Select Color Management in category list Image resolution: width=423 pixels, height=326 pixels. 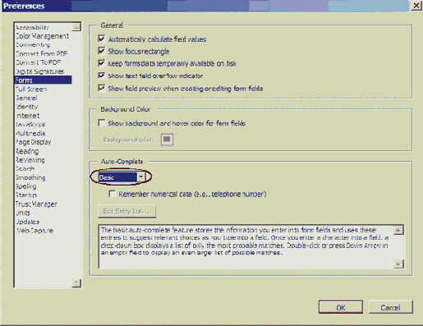tap(43, 36)
